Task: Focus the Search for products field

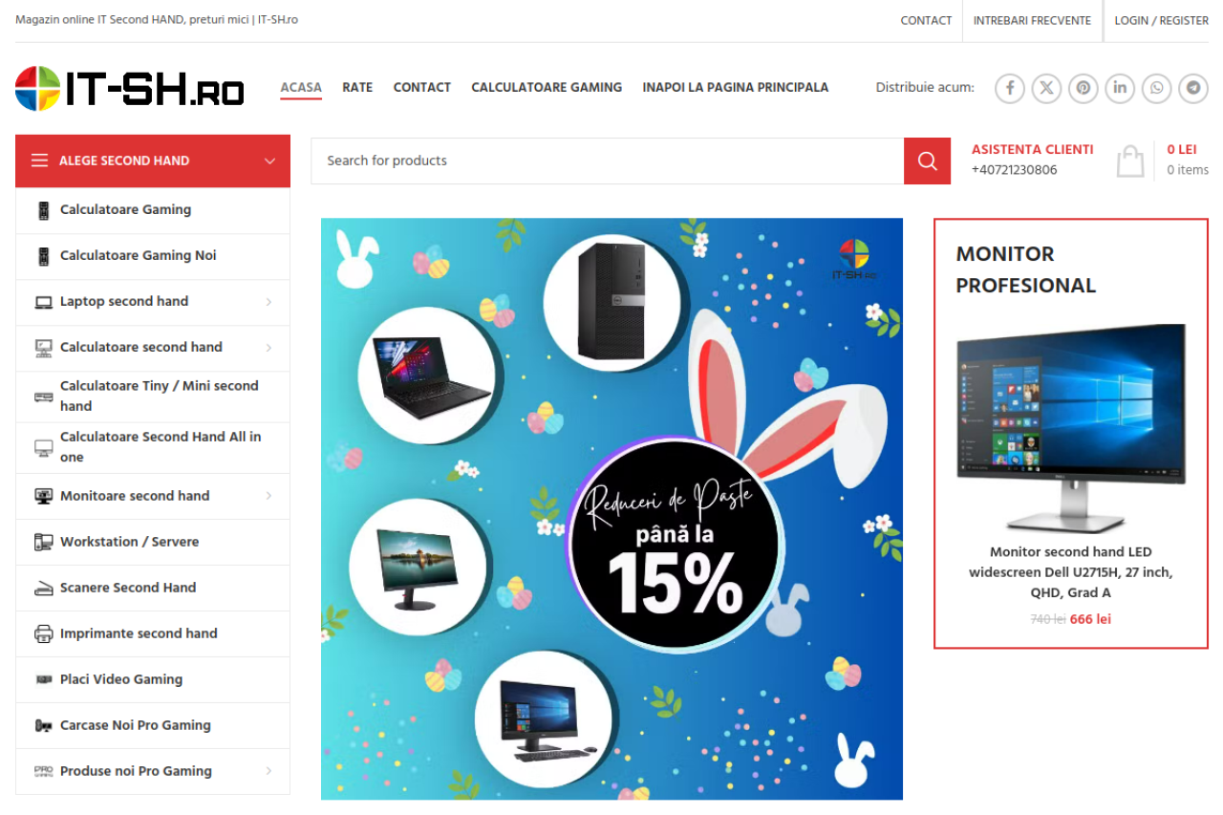Action: 607,161
